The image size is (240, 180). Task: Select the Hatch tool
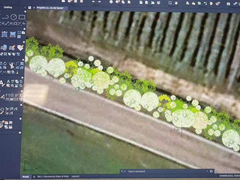pos(4,34)
